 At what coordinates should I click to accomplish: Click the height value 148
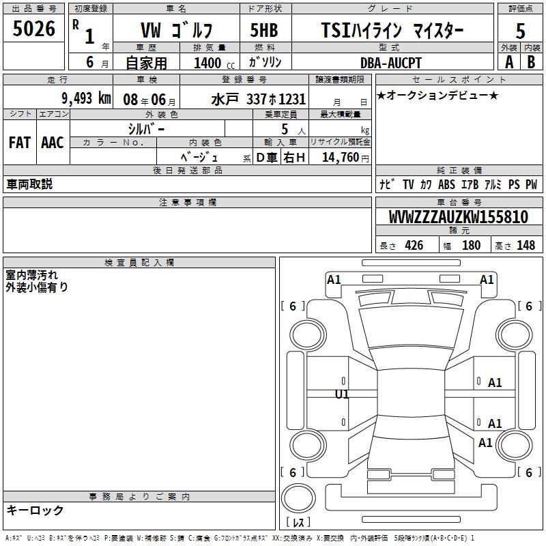click(x=526, y=246)
